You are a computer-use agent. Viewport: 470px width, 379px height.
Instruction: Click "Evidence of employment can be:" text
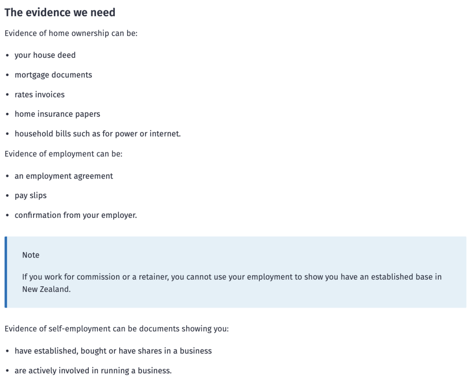(x=64, y=154)
